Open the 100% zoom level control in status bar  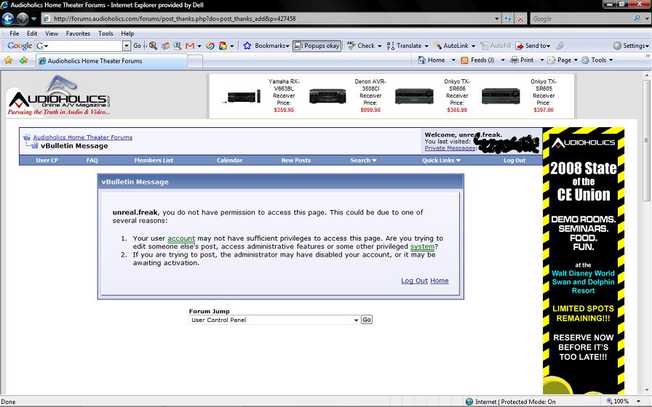tap(624, 402)
